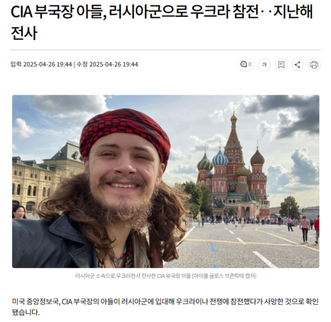The image size is (331, 322).
Task: Click the opening paragraph beginning 미국 중앙정보국
Action: coord(165,307)
